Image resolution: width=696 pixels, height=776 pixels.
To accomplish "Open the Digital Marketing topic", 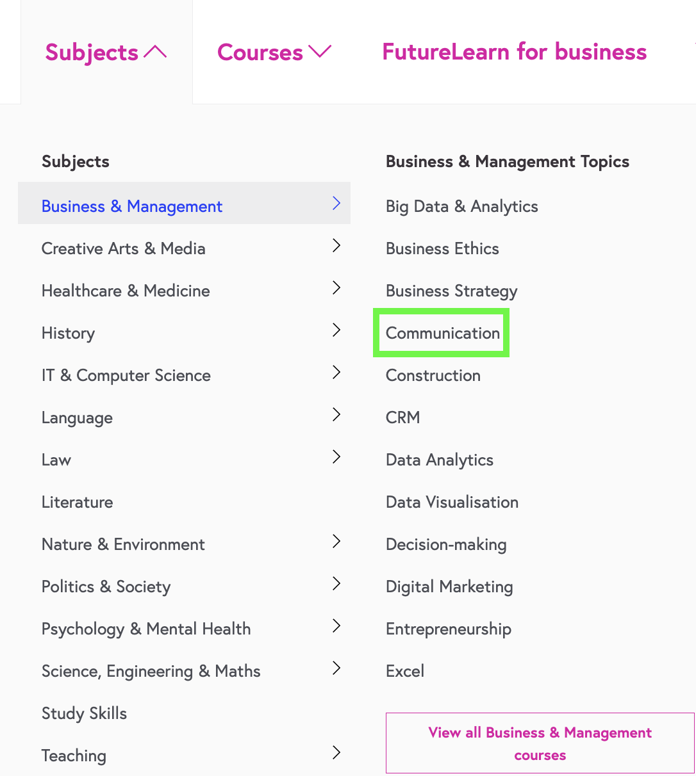I will 449,586.
